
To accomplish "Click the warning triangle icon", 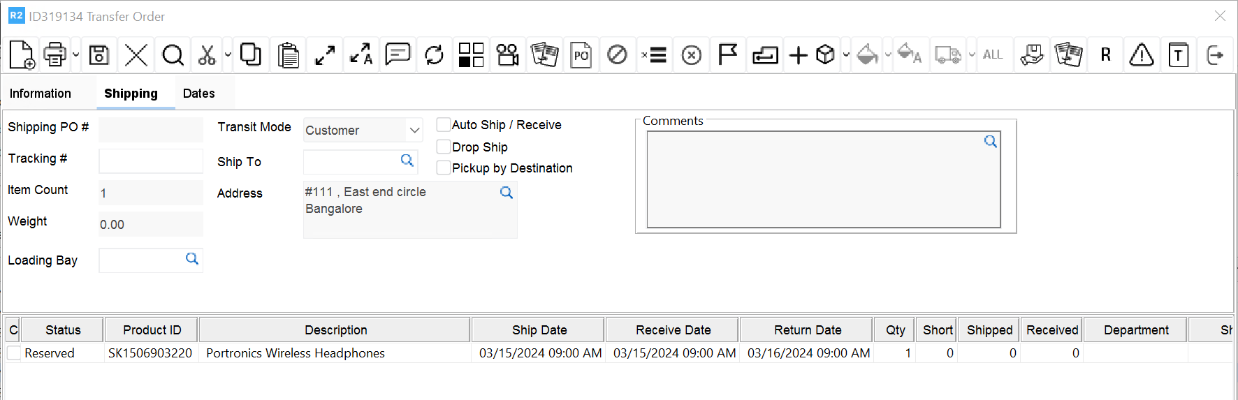I will click(1141, 54).
